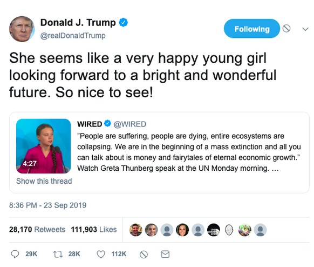Click the reply speech bubble icon

pyautogui.click(x=15, y=254)
